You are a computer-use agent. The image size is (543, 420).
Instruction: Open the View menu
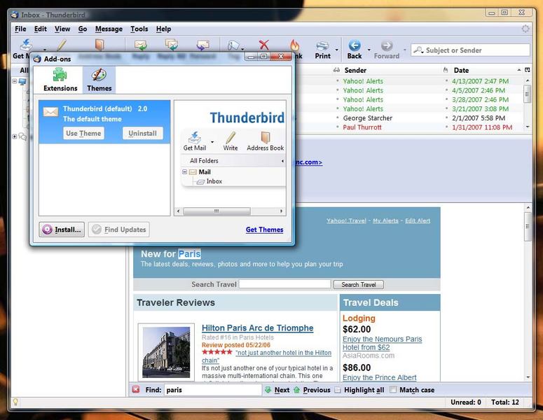[x=62, y=29]
